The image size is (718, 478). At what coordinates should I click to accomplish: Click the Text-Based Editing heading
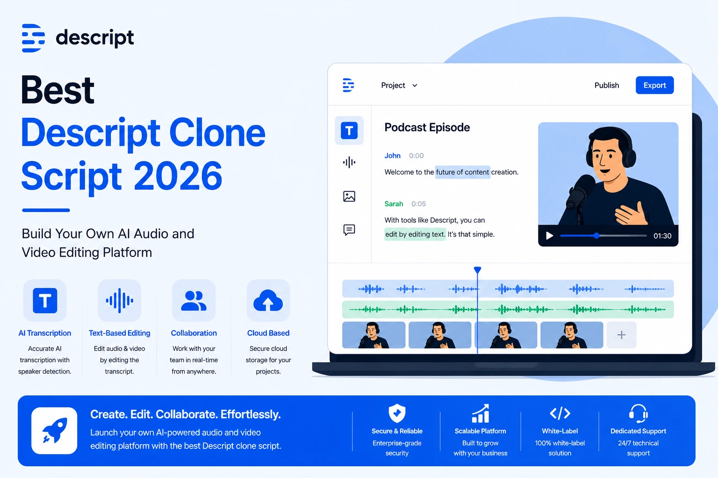pyautogui.click(x=120, y=333)
